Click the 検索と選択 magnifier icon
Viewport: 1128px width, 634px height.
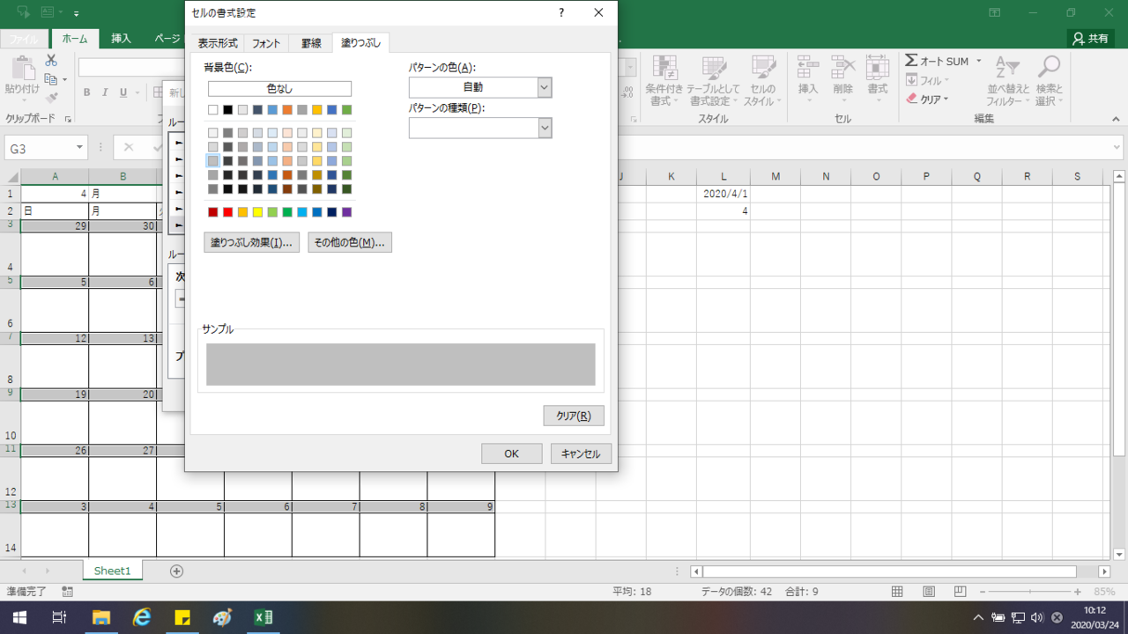[x=1049, y=68]
